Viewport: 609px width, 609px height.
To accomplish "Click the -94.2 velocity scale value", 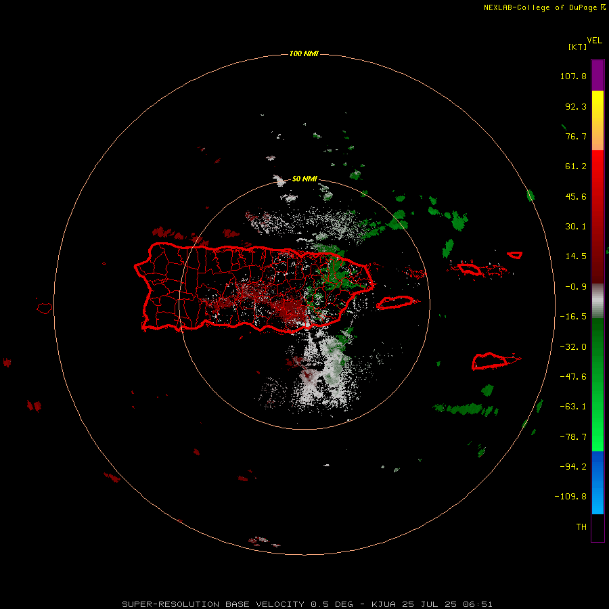I will coord(573,467).
